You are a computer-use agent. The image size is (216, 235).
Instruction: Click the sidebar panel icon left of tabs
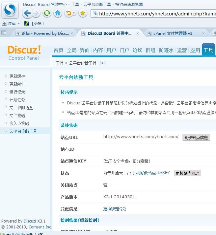pos(4,32)
